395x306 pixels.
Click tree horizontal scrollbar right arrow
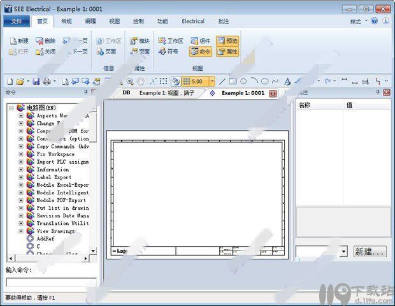click(x=85, y=258)
